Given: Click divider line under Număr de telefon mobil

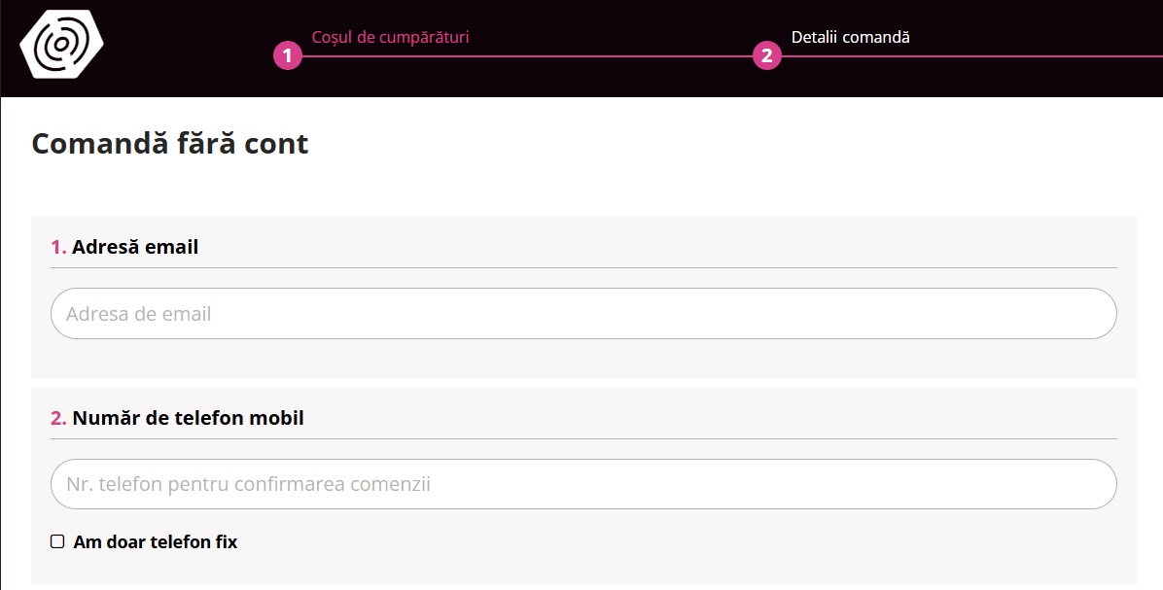Looking at the screenshot, I should [583, 438].
